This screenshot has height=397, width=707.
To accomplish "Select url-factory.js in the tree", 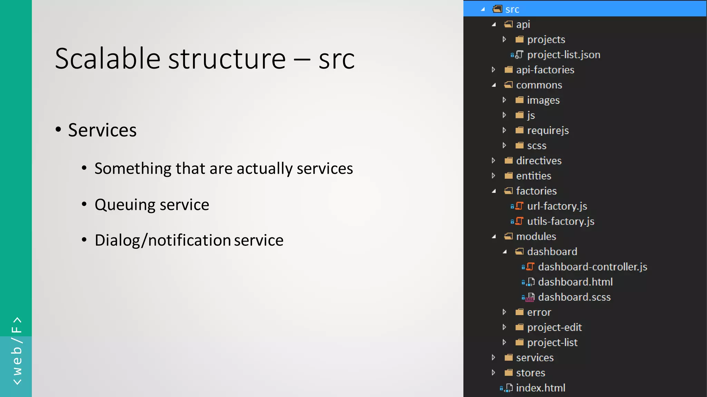I will [x=557, y=206].
